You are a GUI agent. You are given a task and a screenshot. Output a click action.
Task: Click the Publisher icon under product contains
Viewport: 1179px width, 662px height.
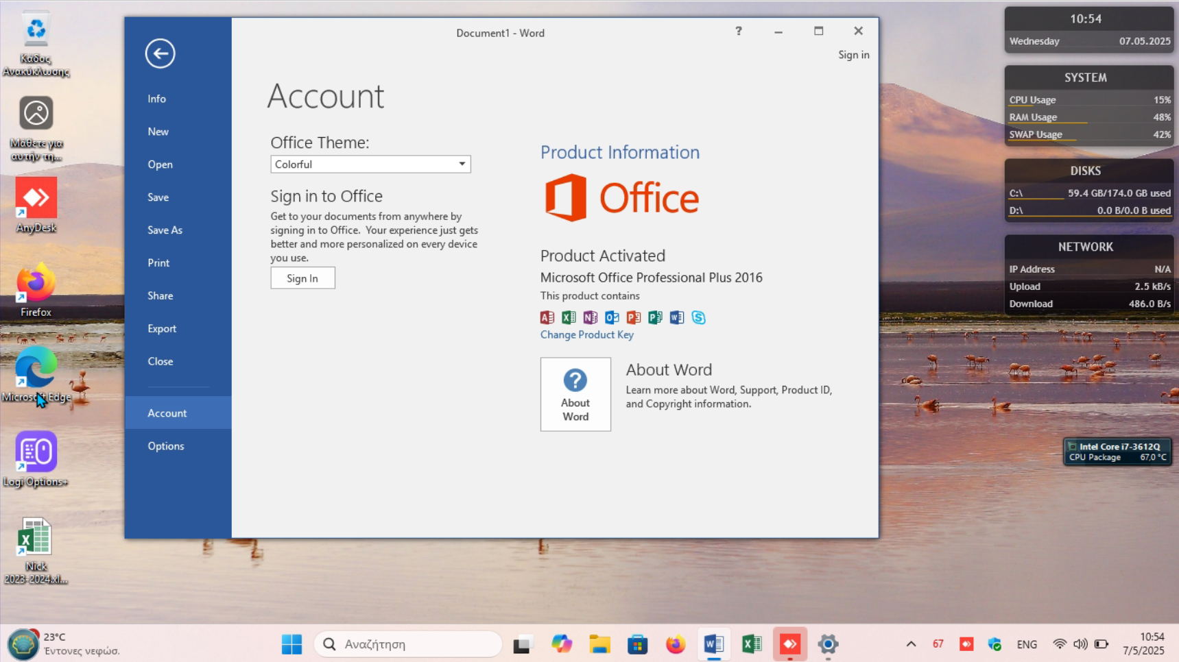click(x=655, y=317)
